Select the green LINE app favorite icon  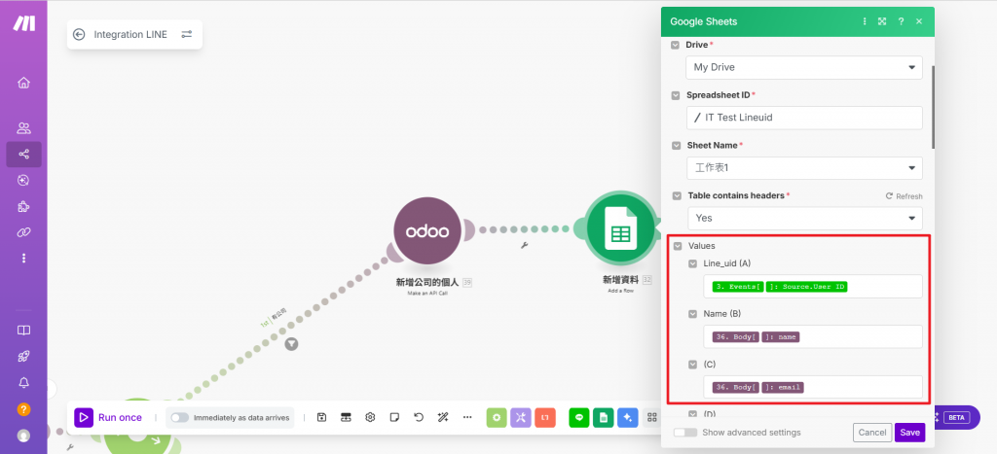[579, 417]
